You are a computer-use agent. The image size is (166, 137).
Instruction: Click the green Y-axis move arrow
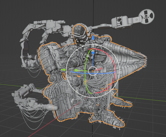63,70
